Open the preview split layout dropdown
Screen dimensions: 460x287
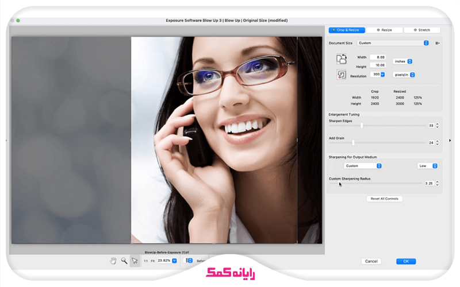[189, 261]
